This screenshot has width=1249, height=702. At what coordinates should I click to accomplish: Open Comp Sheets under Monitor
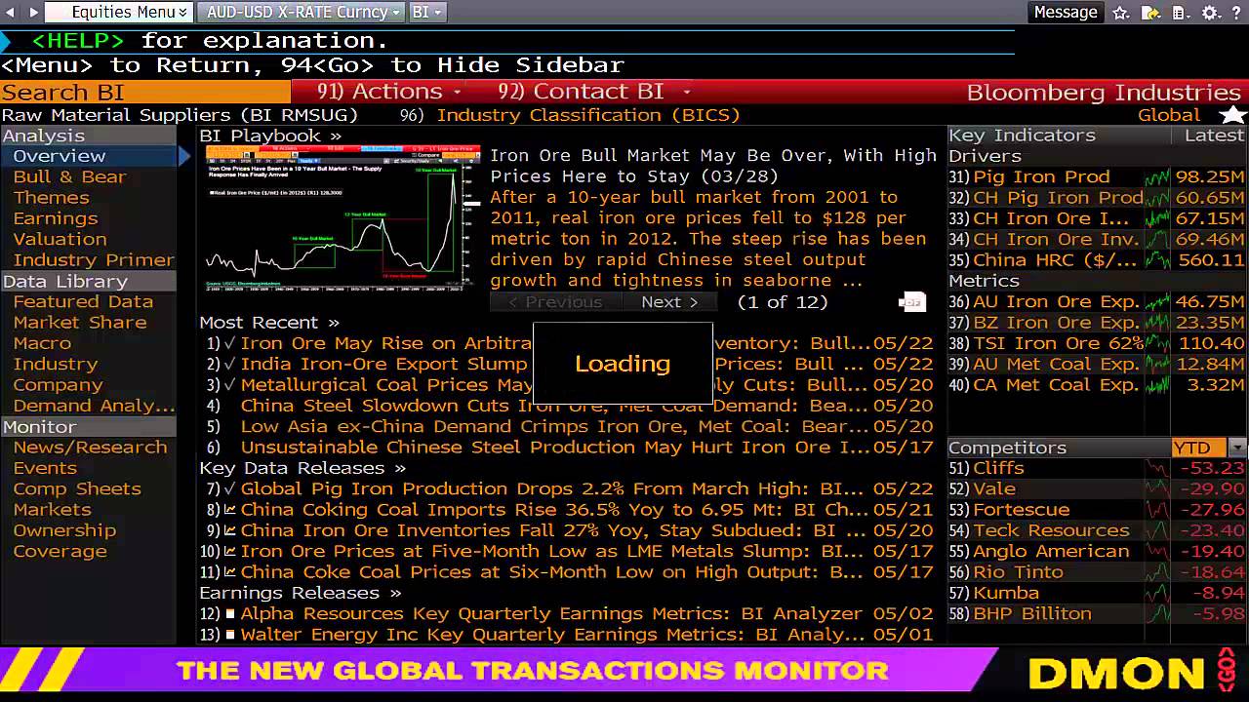click(x=77, y=488)
